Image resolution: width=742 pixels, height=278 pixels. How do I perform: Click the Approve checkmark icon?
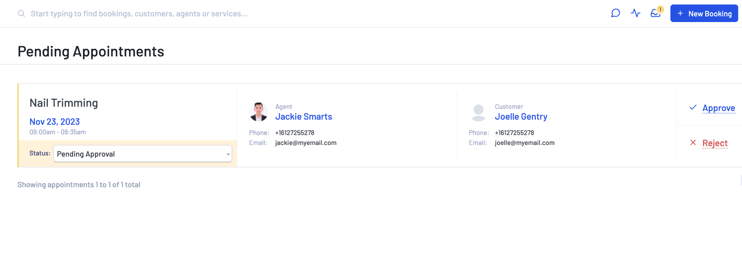pos(693,107)
